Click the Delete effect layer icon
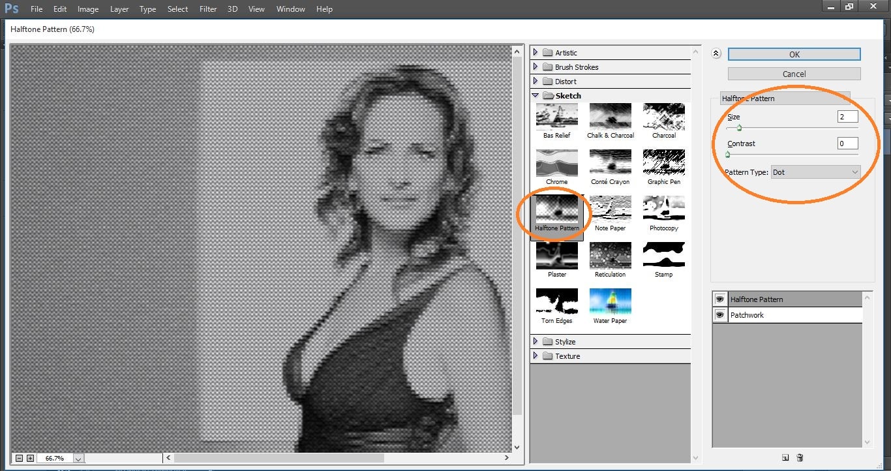This screenshot has height=471, width=891. coord(799,459)
